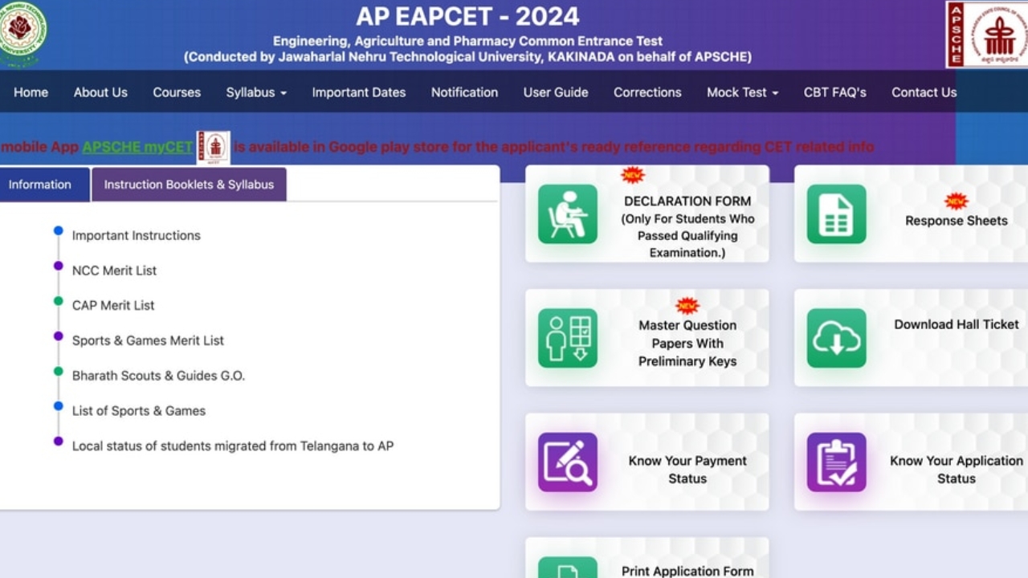Open local status of migrated Telangana students
1028x578 pixels.
point(233,446)
